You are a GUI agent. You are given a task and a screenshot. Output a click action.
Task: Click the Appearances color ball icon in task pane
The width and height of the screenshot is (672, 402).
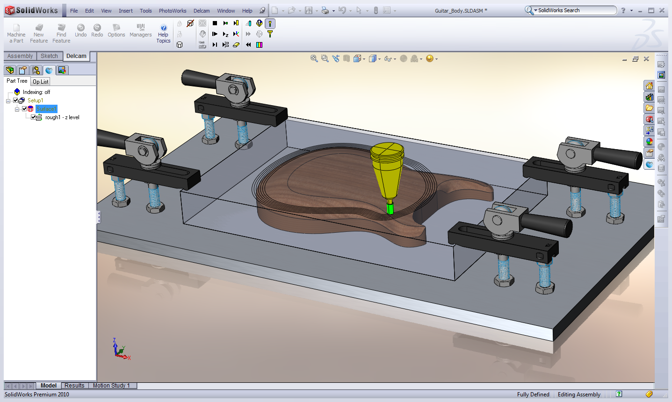click(649, 142)
